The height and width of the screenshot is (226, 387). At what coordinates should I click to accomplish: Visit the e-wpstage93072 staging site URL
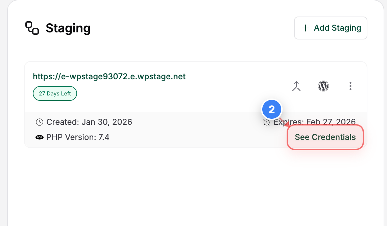click(x=109, y=76)
